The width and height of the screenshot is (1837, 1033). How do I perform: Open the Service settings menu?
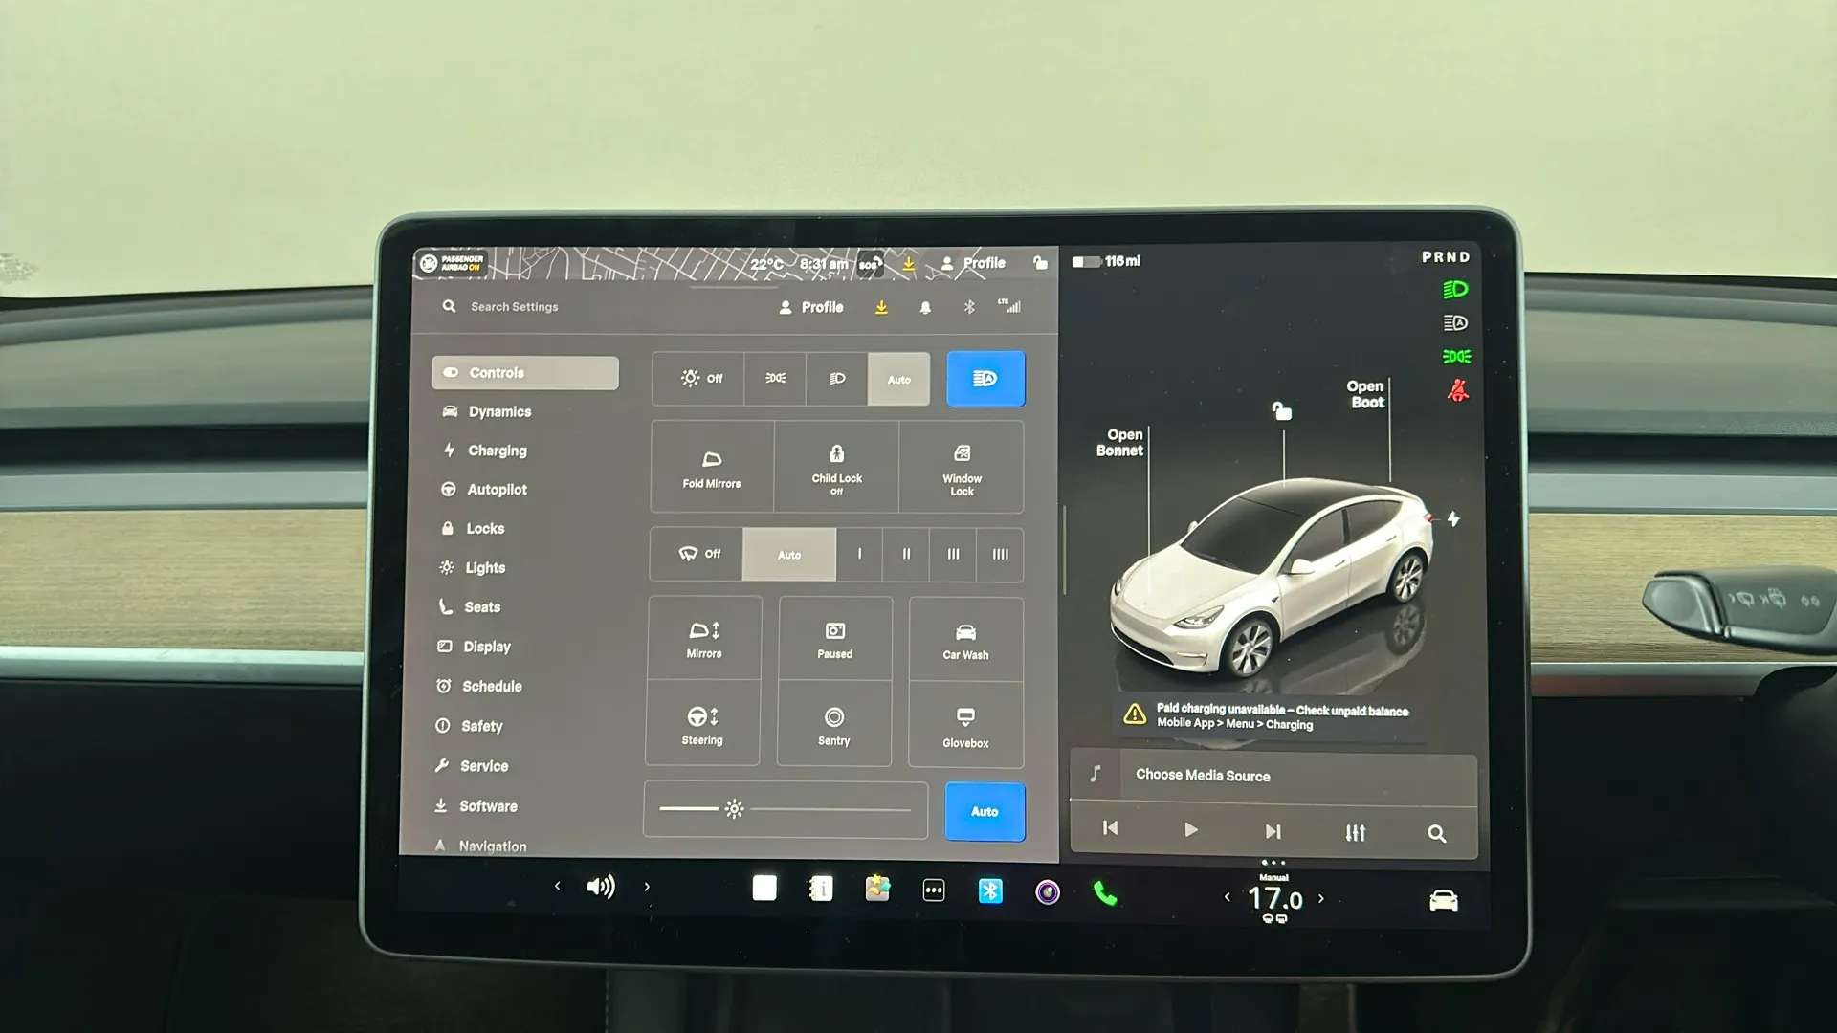[470, 765]
